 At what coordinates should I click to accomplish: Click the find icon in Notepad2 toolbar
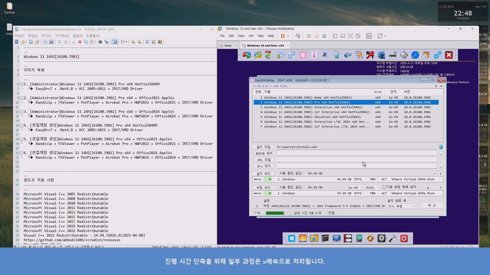coord(100,42)
